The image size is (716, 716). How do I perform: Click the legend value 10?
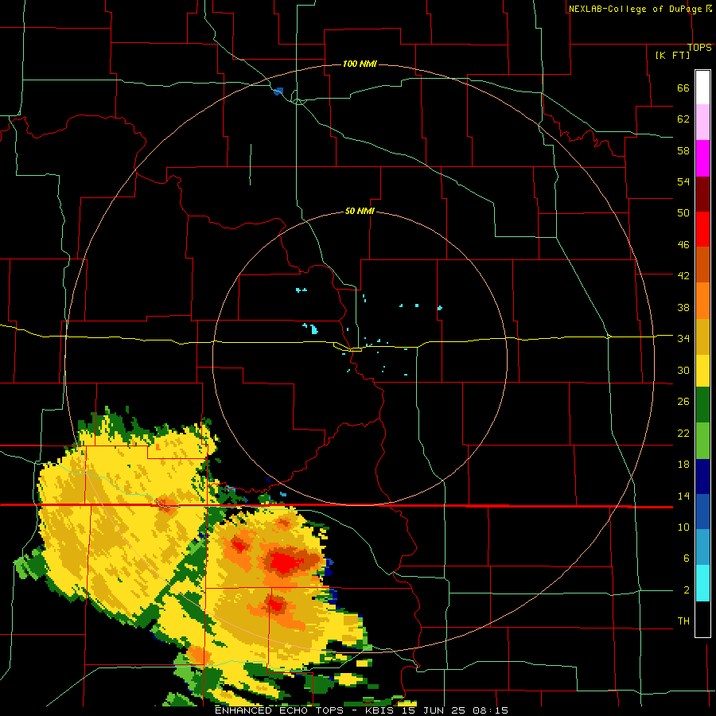coord(683,527)
